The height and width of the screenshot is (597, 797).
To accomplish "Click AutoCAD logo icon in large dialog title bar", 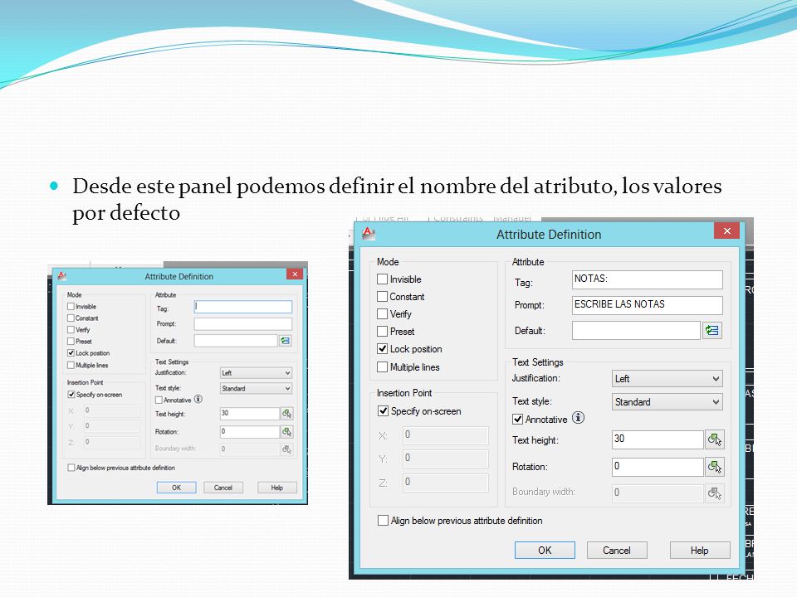I will (x=368, y=234).
